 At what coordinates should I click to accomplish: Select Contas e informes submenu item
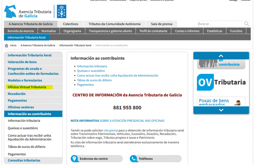(187, 31)
